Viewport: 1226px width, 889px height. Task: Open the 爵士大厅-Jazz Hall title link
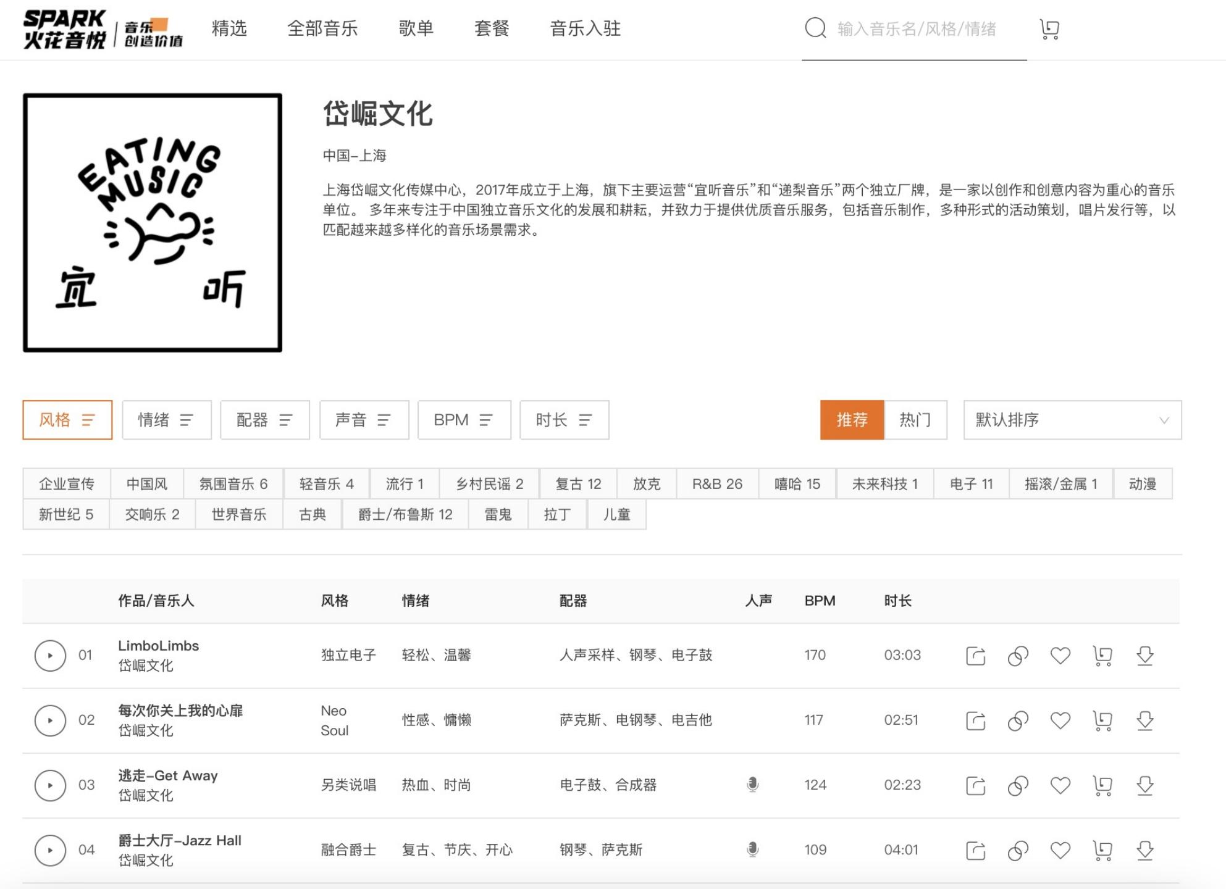[x=180, y=840]
